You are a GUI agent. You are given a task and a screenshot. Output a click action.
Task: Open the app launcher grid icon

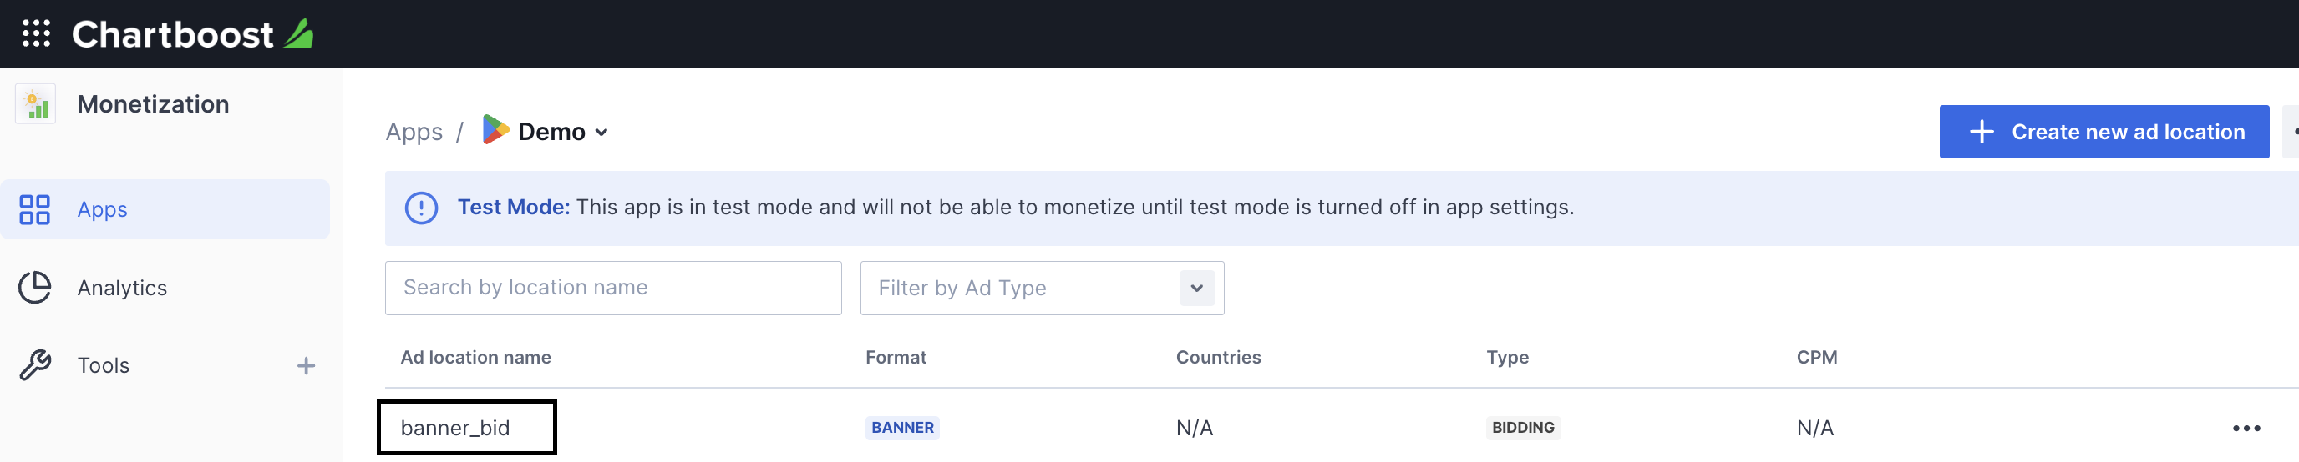[x=36, y=34]
